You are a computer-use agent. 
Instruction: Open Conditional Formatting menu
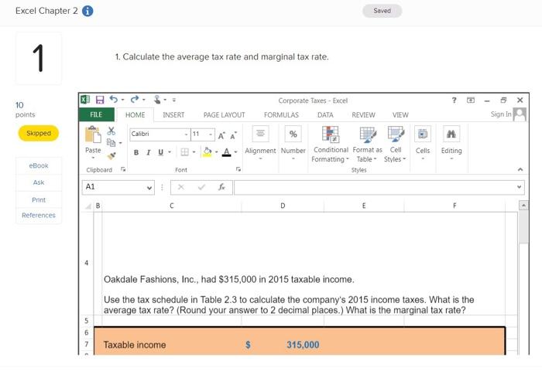pos(331,145)
